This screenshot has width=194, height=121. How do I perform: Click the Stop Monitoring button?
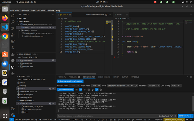click(65, 90)
